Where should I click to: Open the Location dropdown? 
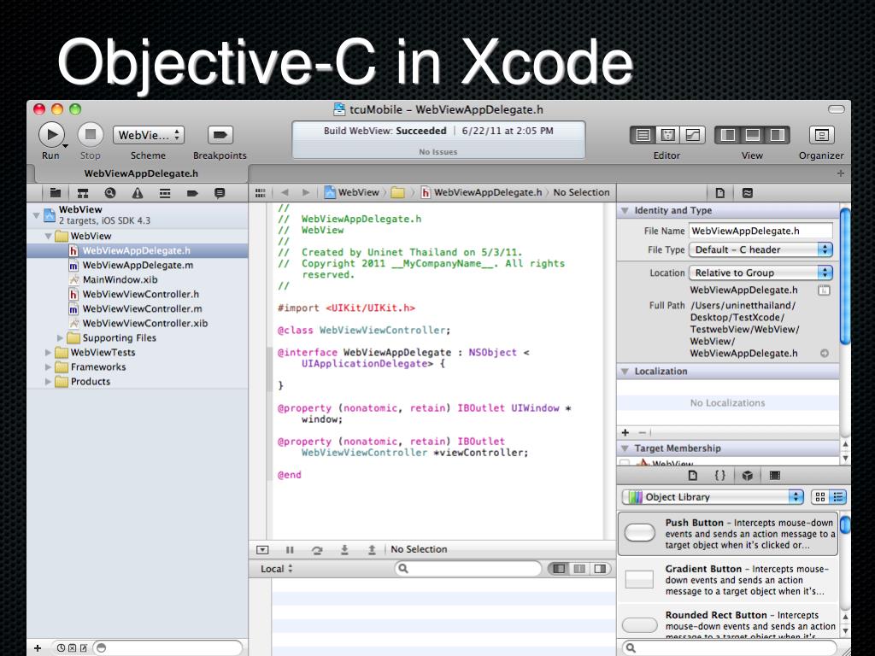coord(761,272)
